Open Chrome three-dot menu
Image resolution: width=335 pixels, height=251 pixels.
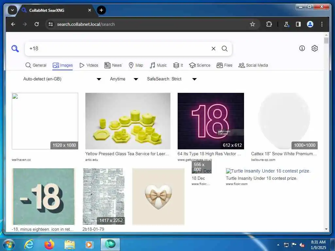pos(322,24)
